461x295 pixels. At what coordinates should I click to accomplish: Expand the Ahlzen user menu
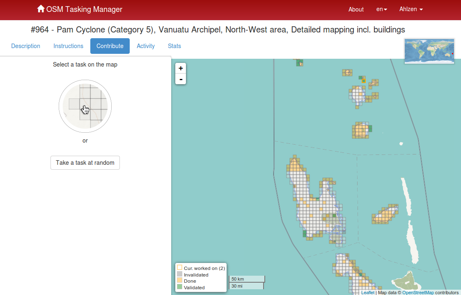pyautogui.click(x=411, y=9)
